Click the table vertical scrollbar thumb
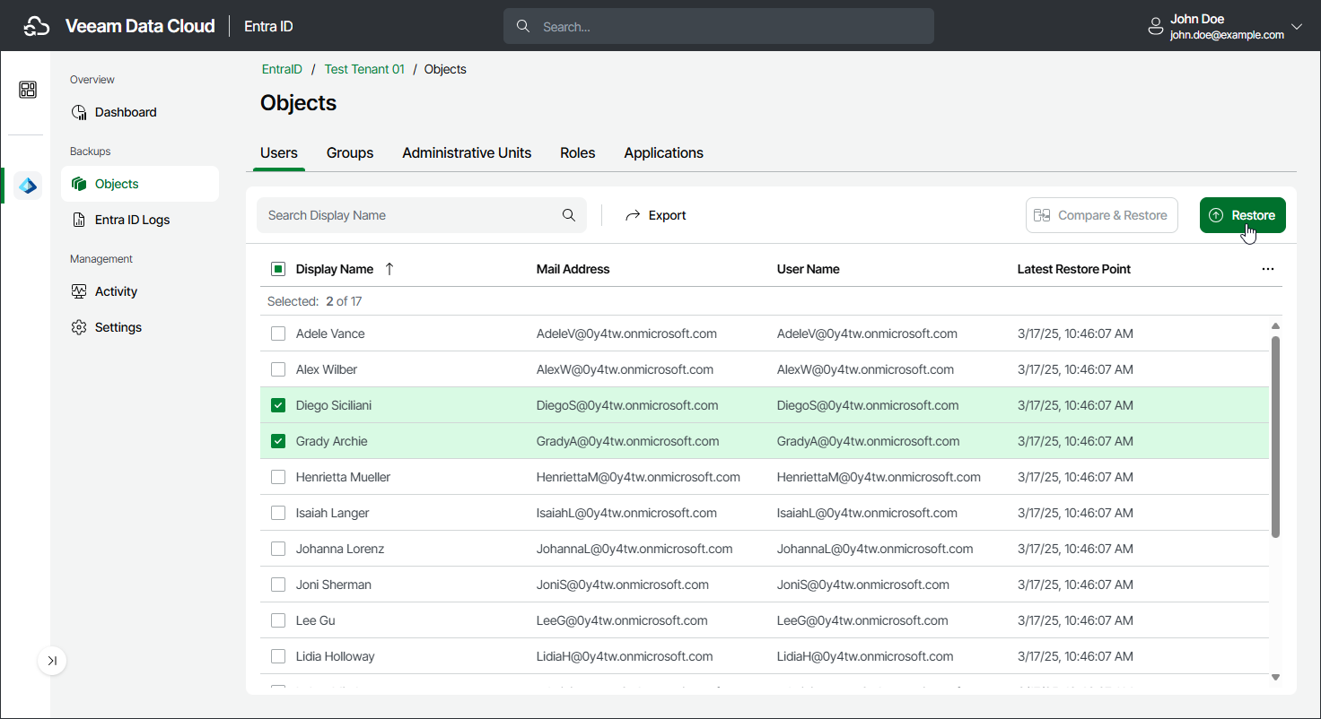The height and width of the screenshot is (719, 1321). (x=1275, y=437)
